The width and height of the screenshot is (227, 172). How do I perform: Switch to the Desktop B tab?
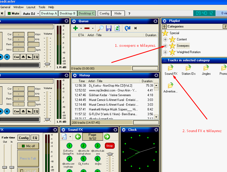point(67,13)
